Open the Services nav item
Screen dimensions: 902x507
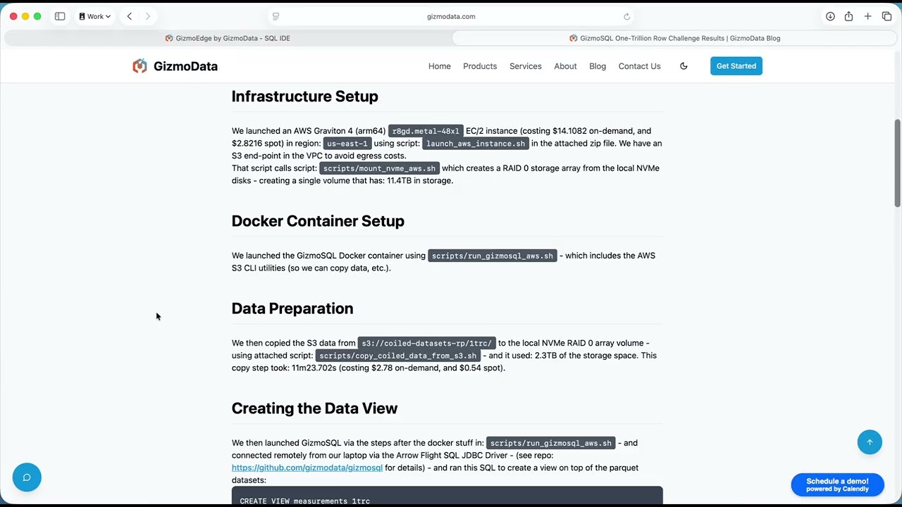tap(526, 66)
